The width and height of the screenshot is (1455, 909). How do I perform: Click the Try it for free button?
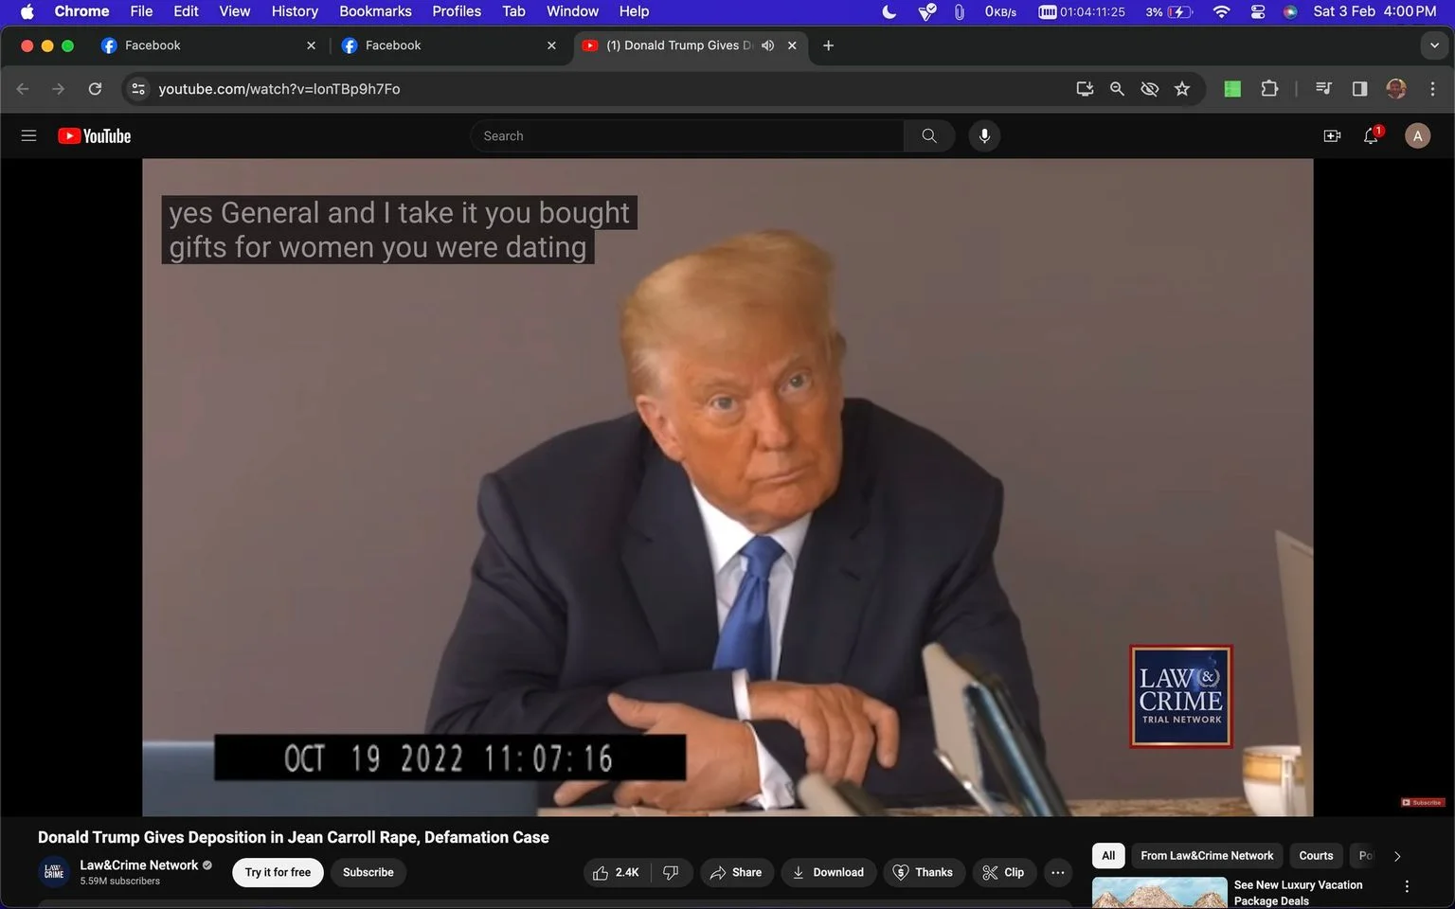pyautogui.click(x=278, y=872)
